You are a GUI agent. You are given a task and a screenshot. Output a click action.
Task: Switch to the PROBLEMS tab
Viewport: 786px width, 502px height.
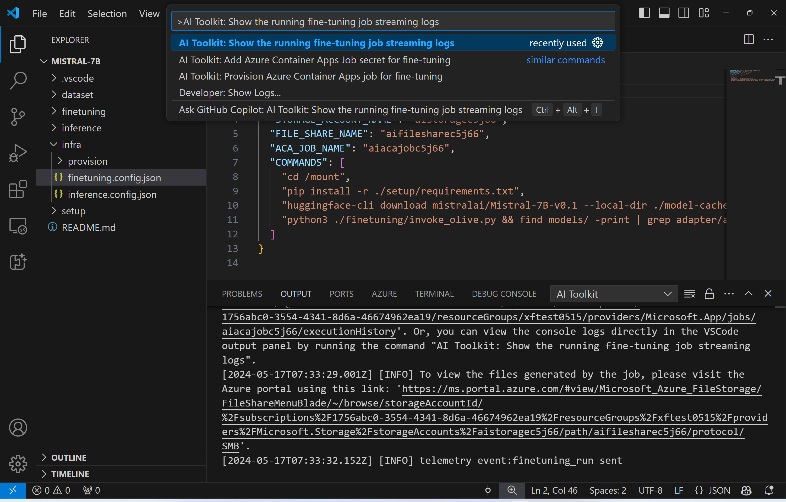[242, 294]
